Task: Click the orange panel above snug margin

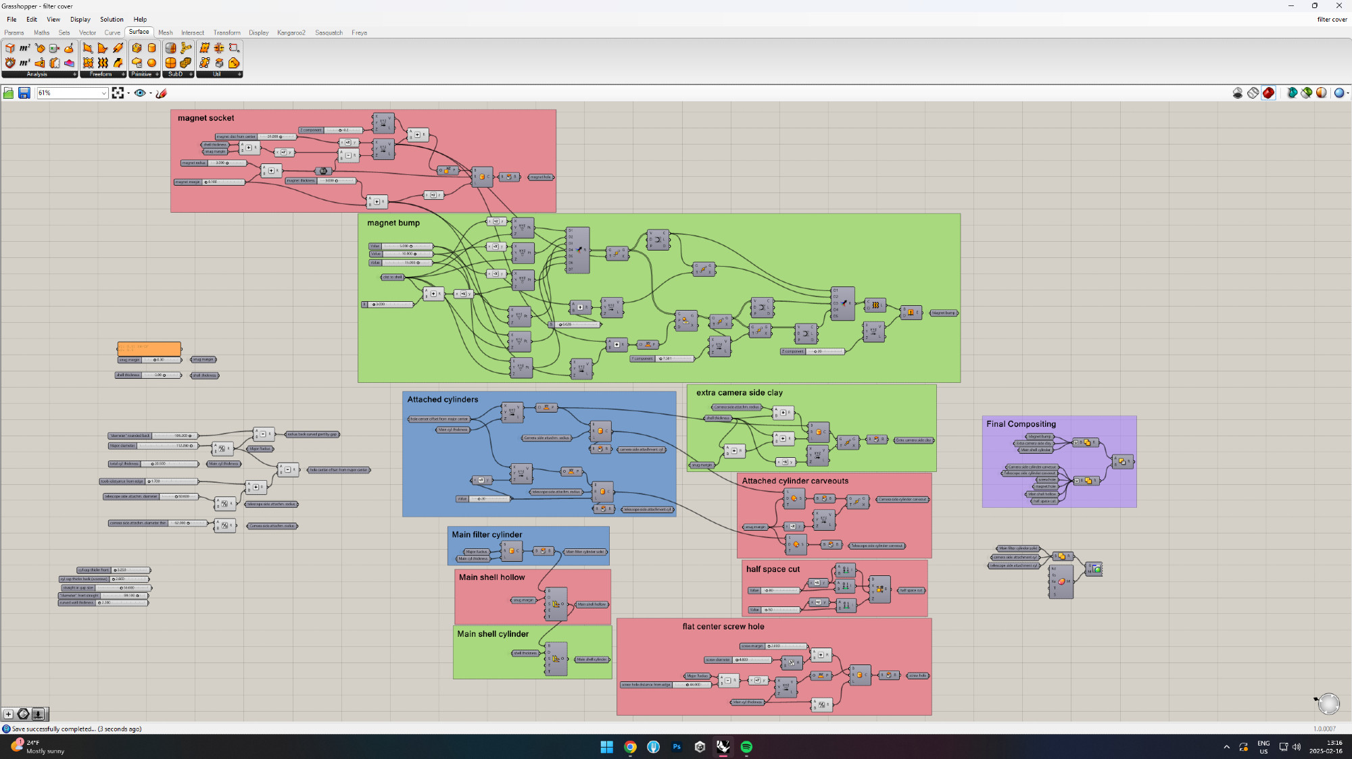Action: click(x=149, y=348)
